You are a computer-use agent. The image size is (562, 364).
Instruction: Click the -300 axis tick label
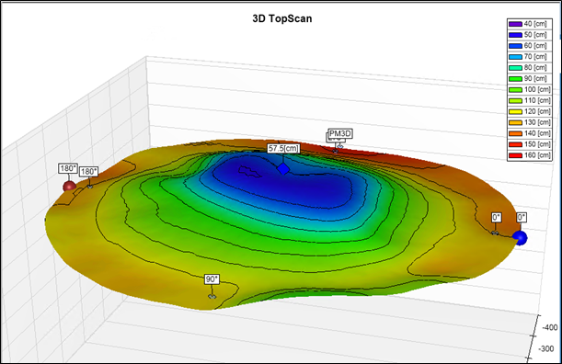[546, 348]
